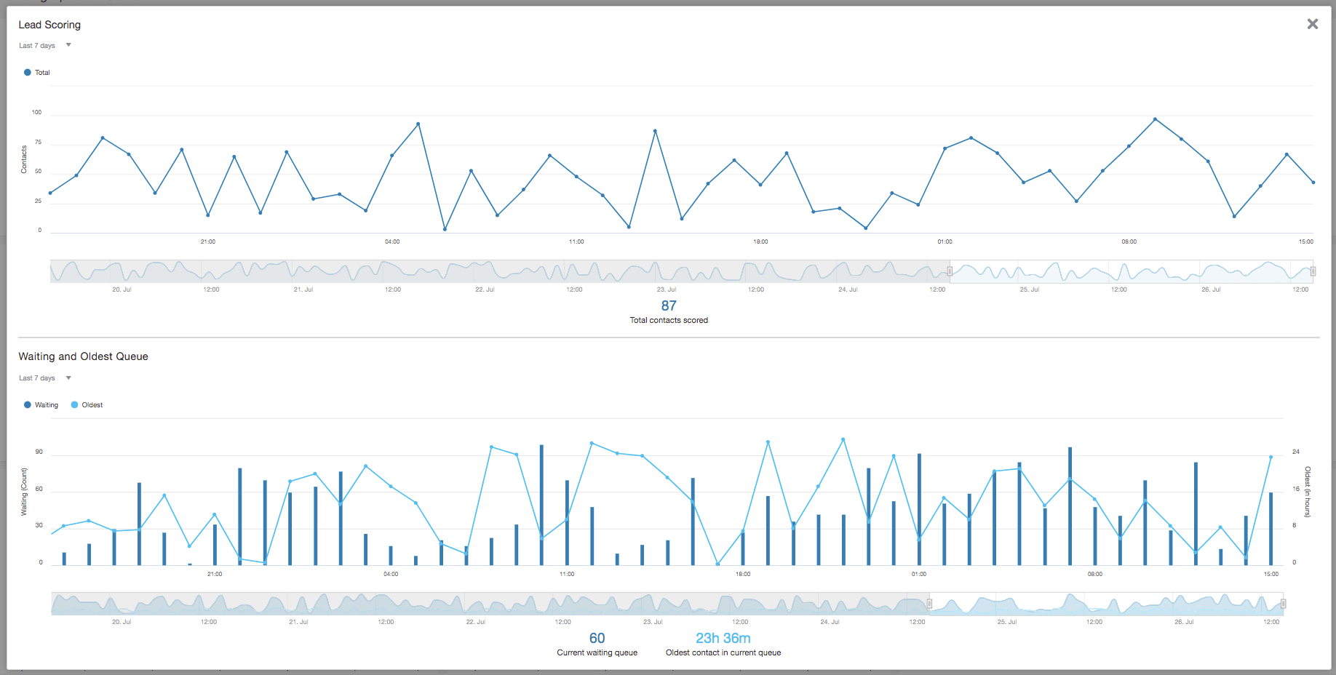Click the right handle of the Lead Scoring range navigator
The height and width of the screenshot is (675, 1336).
pos(1314,271)
